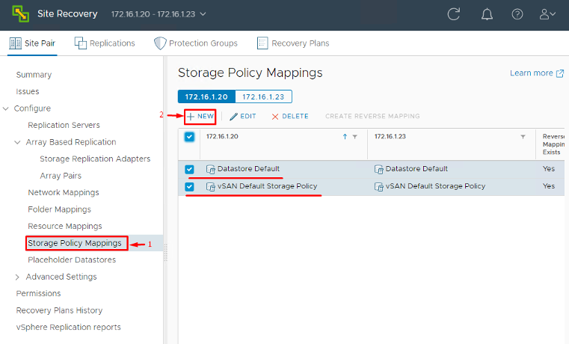Click Datastore Default in 172.16.1.20 column

click(x=248, y=169)
